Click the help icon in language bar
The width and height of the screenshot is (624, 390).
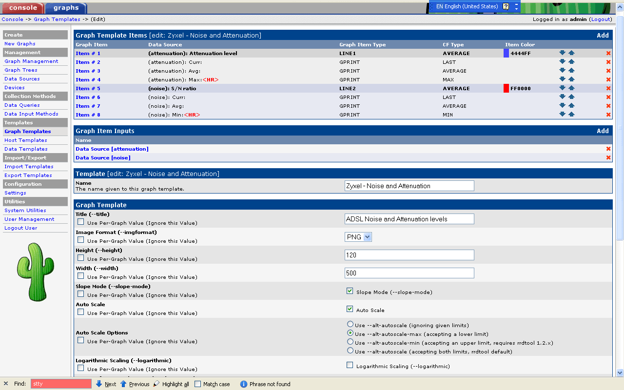(x=506, y=7)
